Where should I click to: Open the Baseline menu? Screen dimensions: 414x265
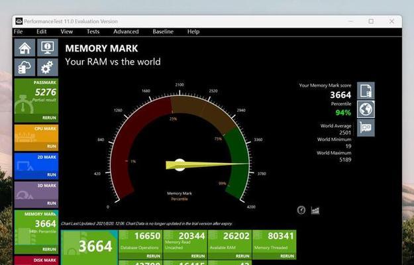tap(163, 32)
